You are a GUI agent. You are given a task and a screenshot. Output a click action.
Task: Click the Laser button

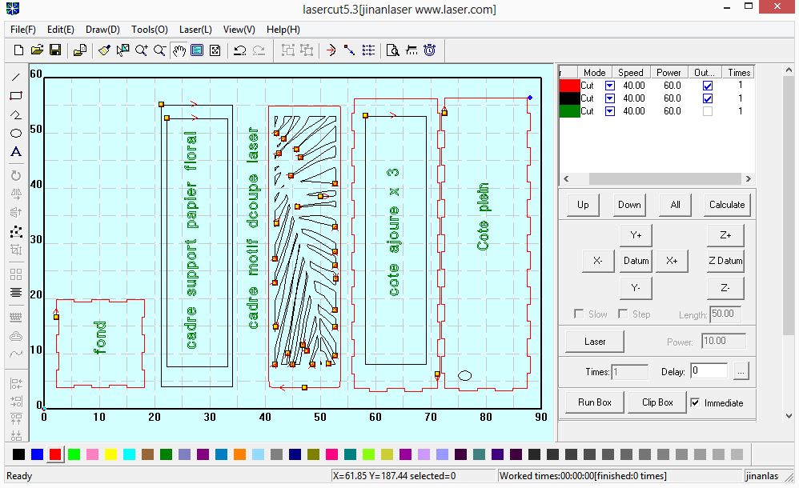coord(595,342)
